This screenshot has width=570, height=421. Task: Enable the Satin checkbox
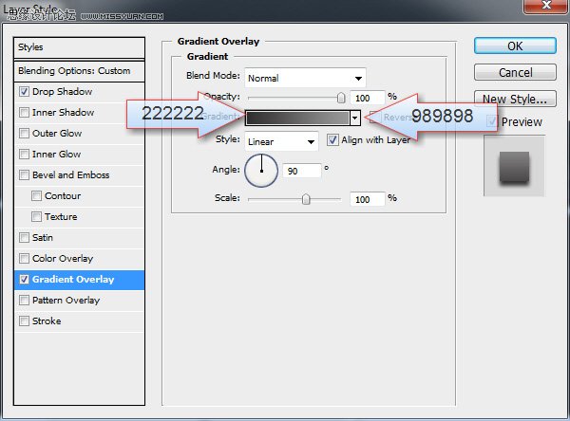click(x=24, y=238)
